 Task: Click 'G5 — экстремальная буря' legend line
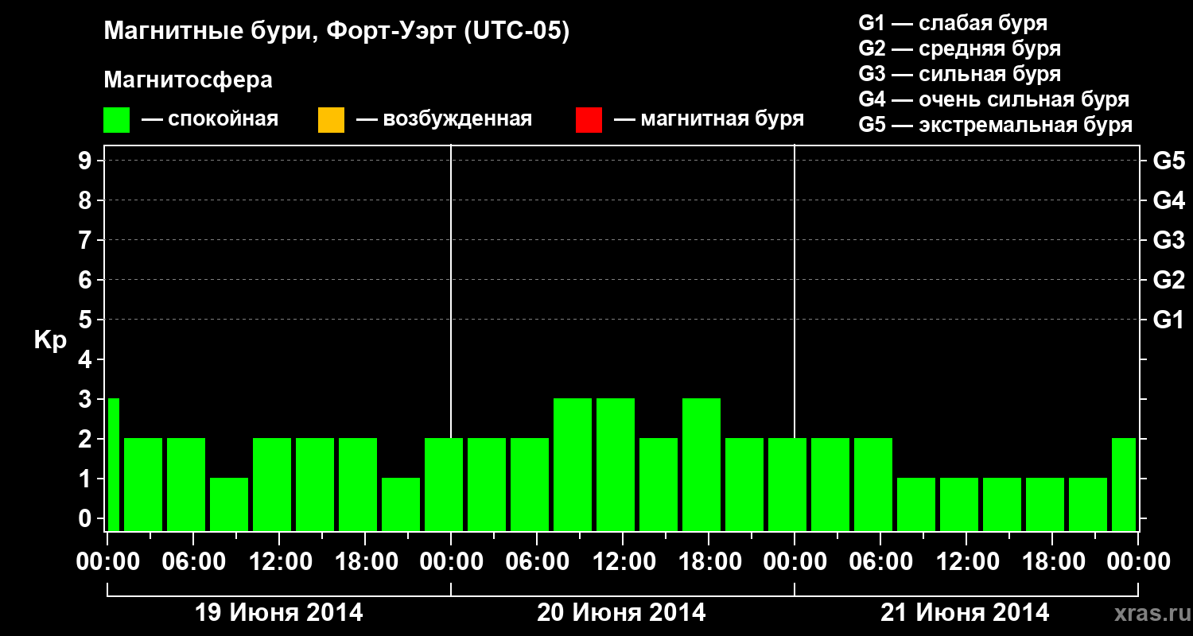996,125
